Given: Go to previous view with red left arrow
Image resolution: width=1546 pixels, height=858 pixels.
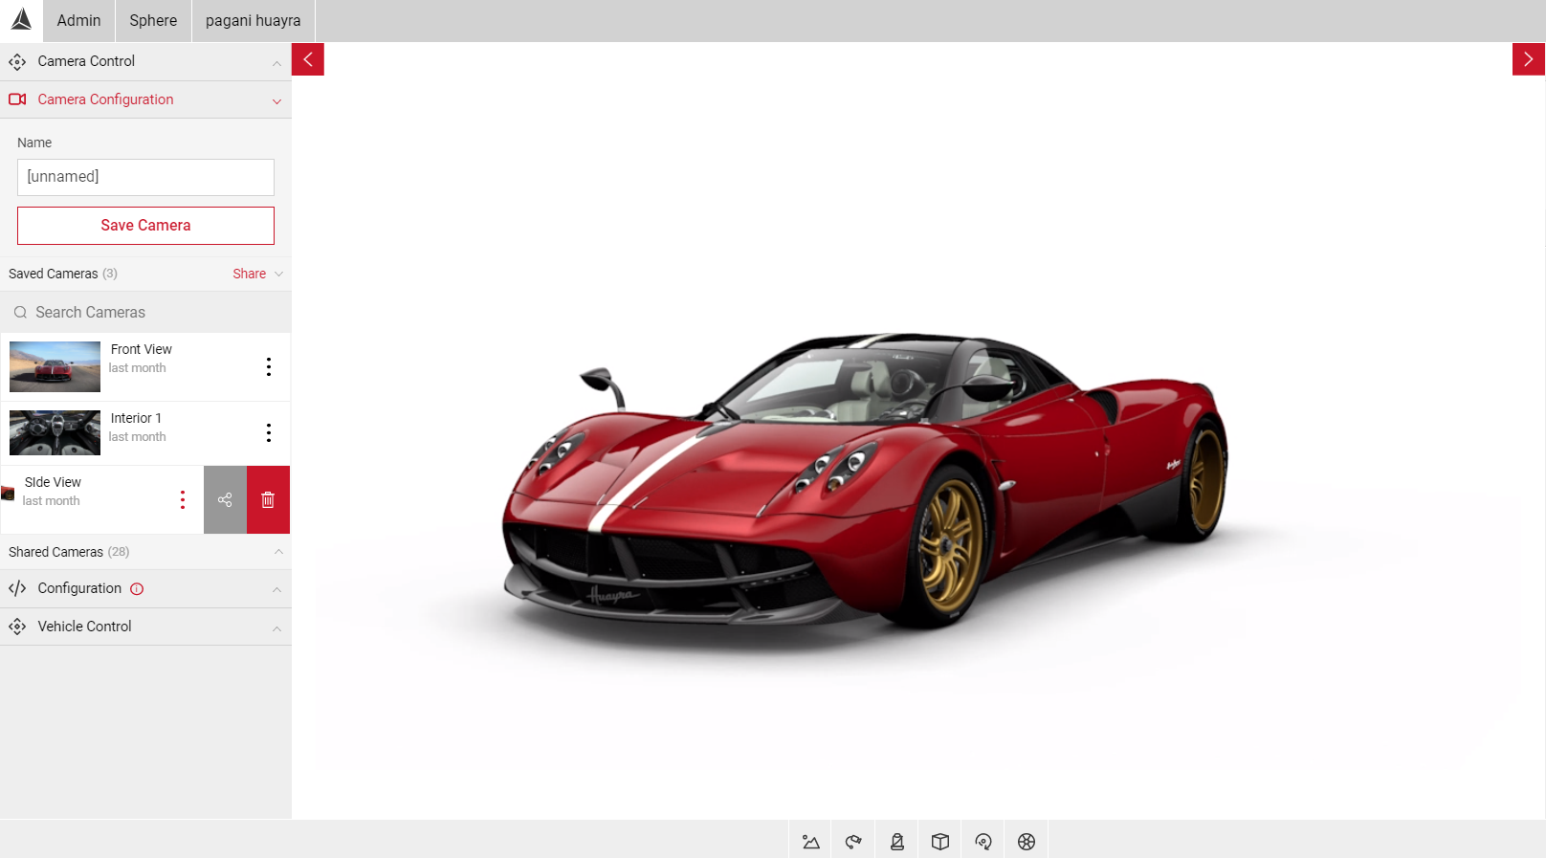Looking at the screenshot, I should [308, 59].
